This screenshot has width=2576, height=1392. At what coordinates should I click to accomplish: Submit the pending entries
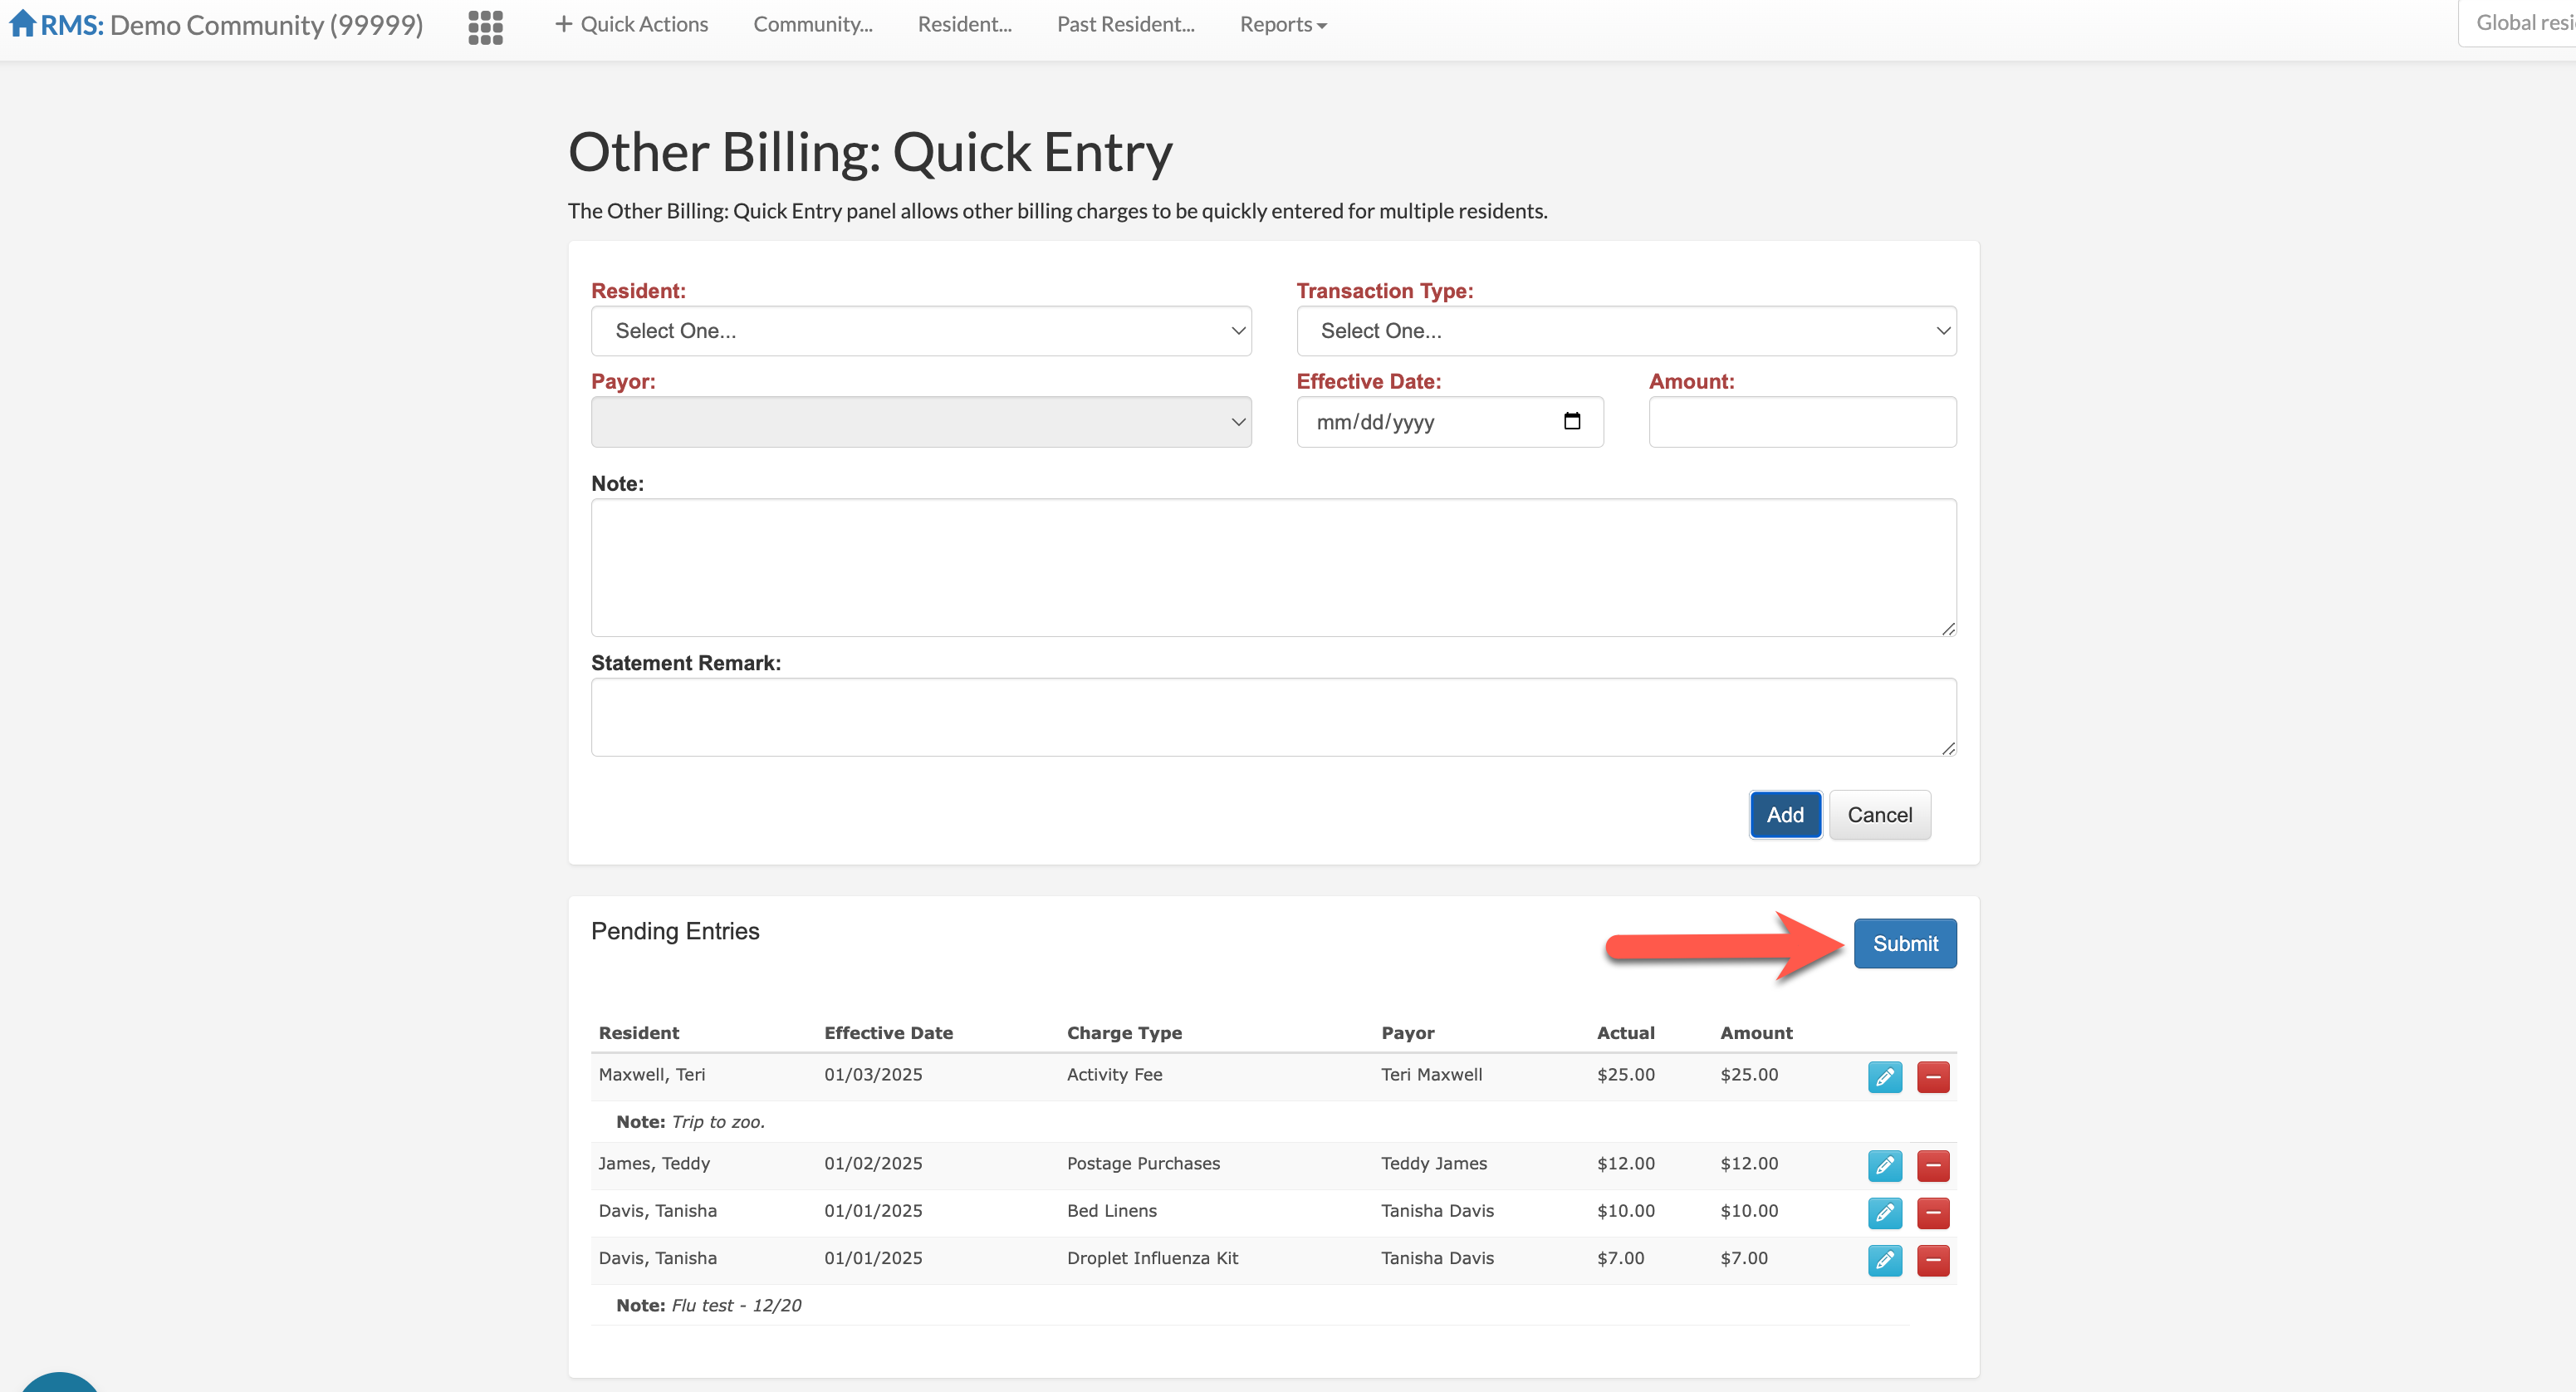point(1904,943)
